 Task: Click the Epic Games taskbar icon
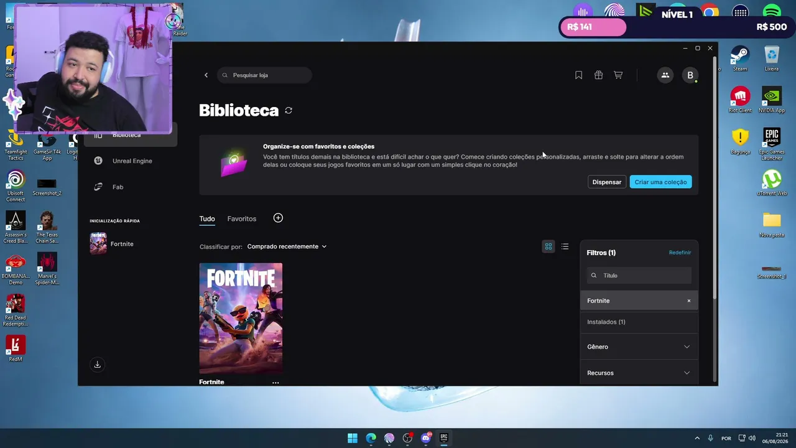click(444, 438)
